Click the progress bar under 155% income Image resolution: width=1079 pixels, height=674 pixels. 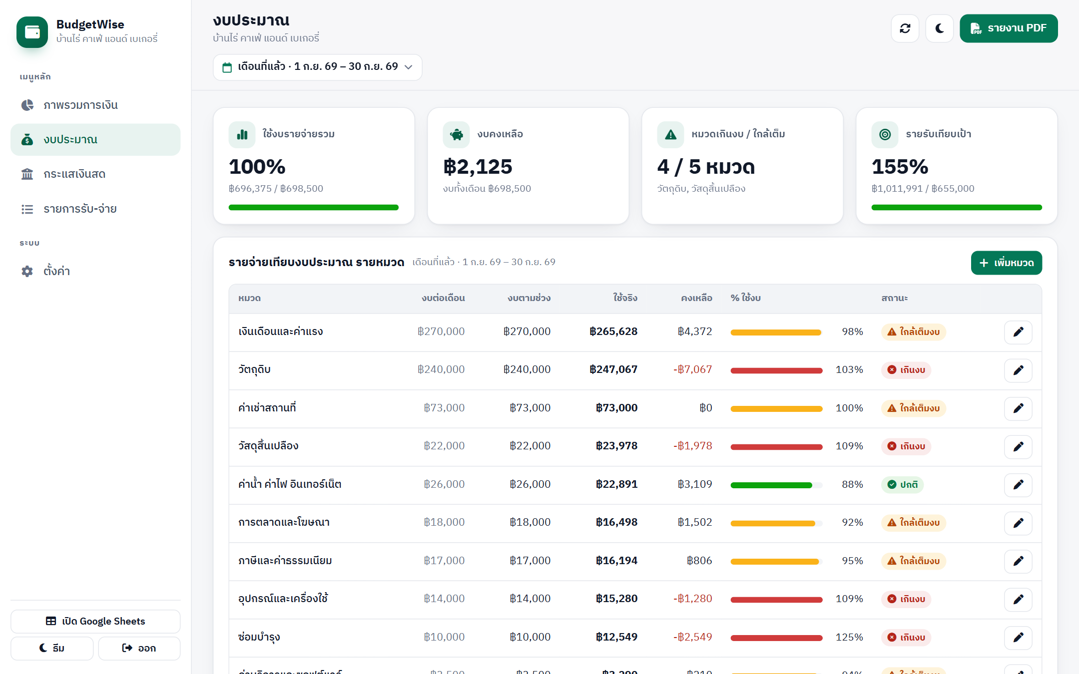coord(957,207)
